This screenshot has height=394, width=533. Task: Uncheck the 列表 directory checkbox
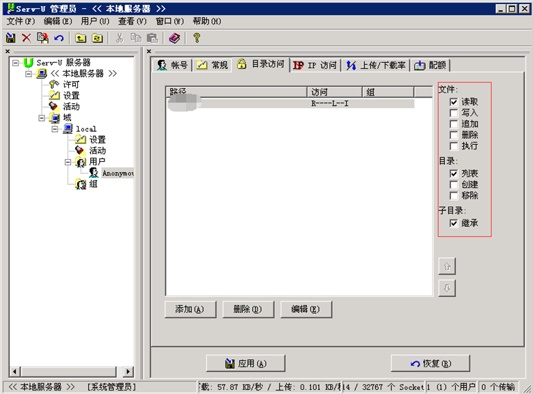[x=454, y=173]
